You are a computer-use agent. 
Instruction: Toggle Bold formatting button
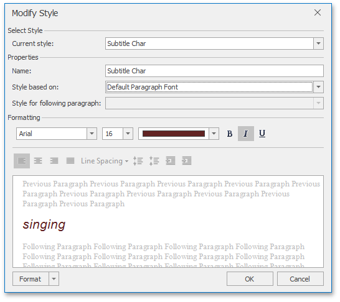(229, 134)
